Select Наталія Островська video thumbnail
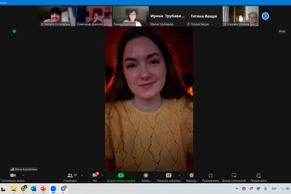 tap(57, 16)
